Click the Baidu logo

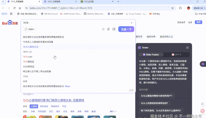[x=10, y=23]
